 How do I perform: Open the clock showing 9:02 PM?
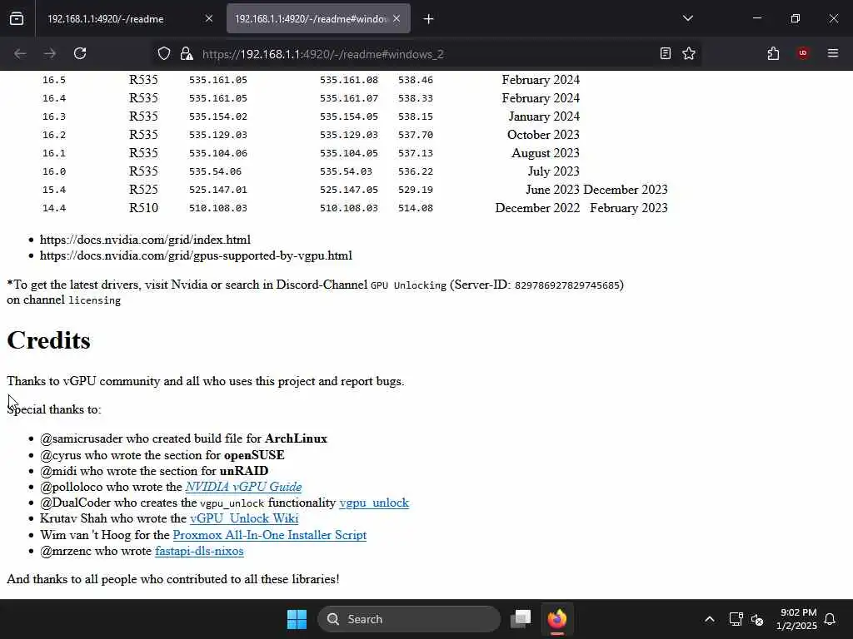[x=796, y=619]
